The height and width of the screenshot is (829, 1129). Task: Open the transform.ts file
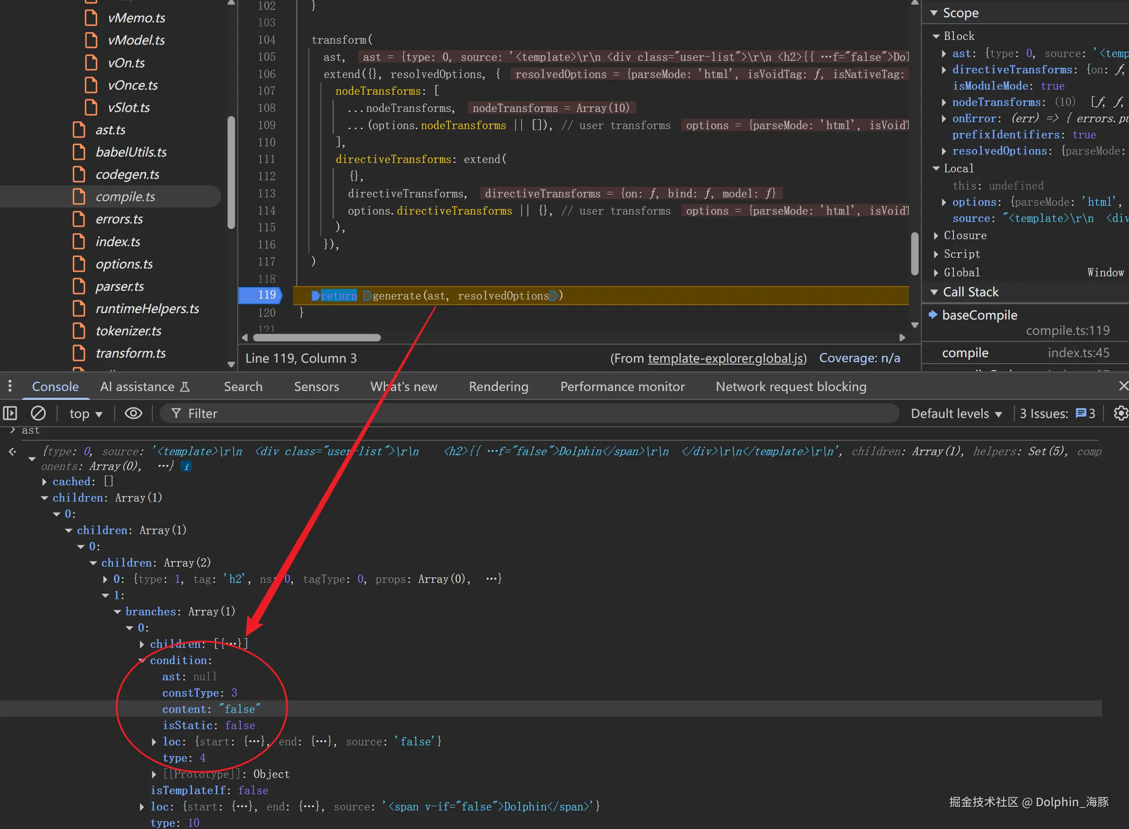tap(131, 353)
